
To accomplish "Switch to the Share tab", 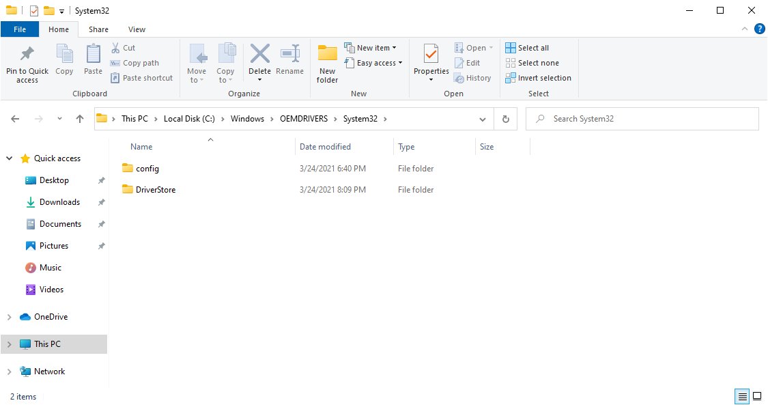I will (98, 29).
